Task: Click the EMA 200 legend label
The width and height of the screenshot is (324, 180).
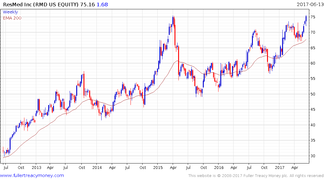Action: click(x=12, y=18)
